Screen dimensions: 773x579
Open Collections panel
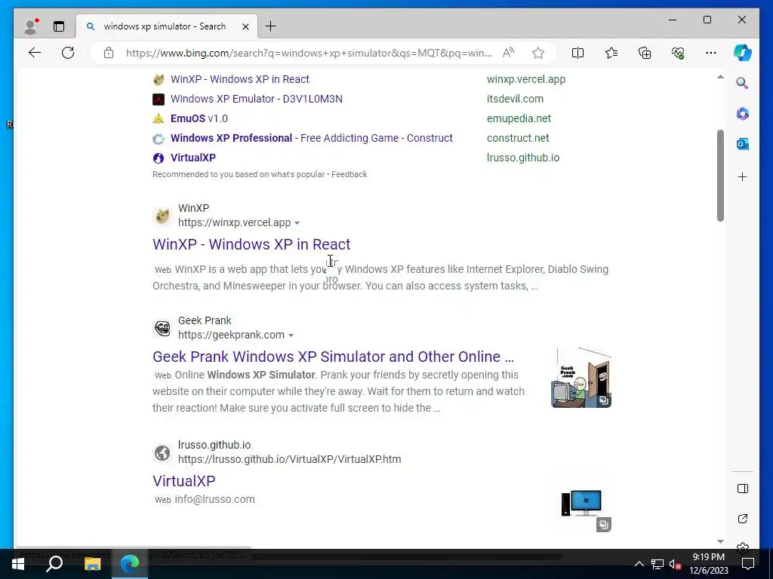[x=645, y=53]
